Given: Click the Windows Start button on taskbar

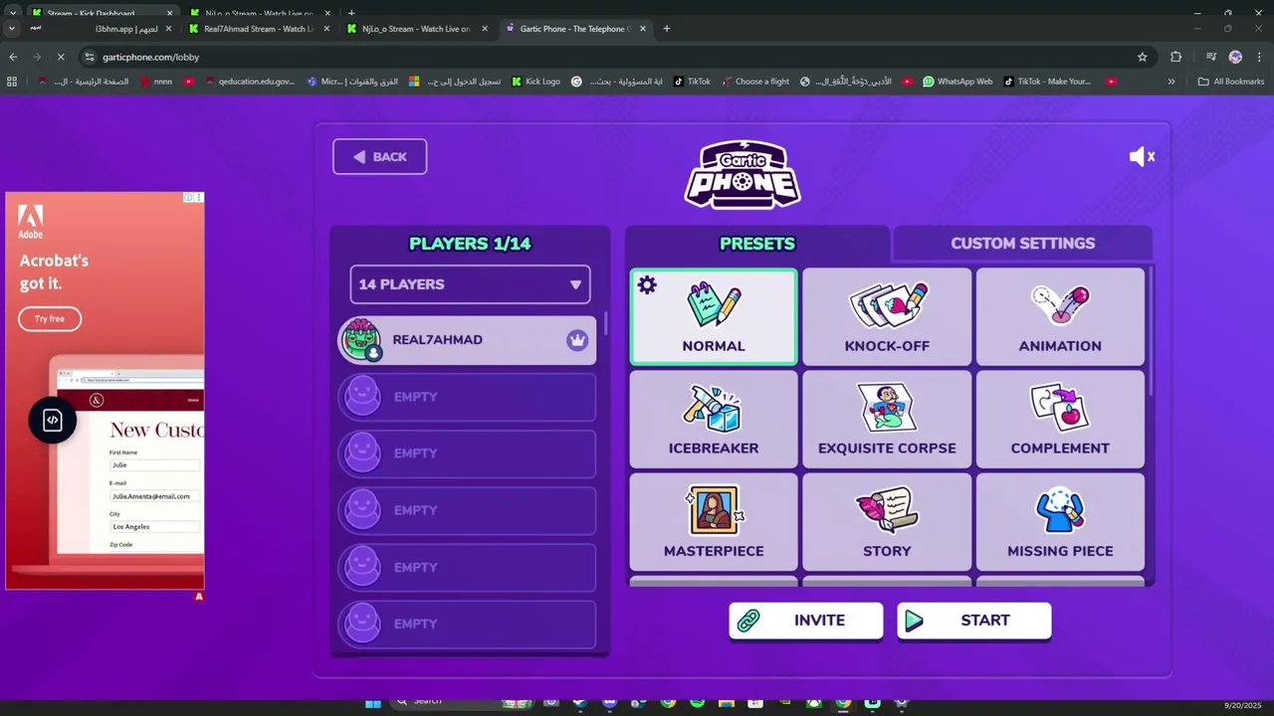Looking at the screenshot, I should pos(373,703).
